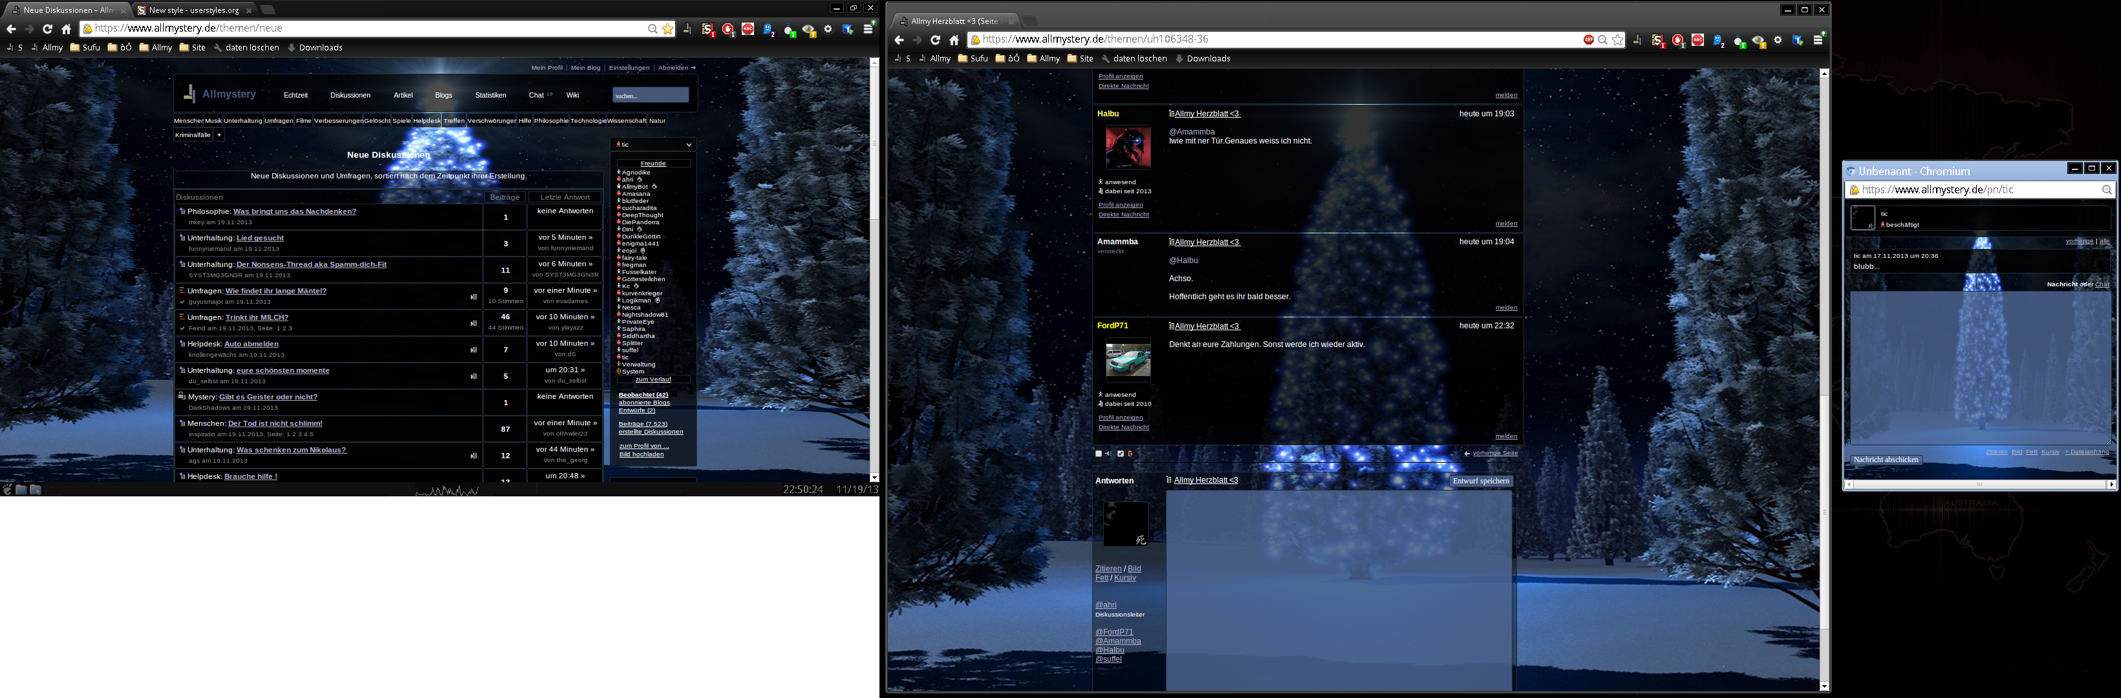The width and height of the screenshot is (2121, 698).
Task: Open Diskussionen in Allmystery navigation
Action: 350,96
